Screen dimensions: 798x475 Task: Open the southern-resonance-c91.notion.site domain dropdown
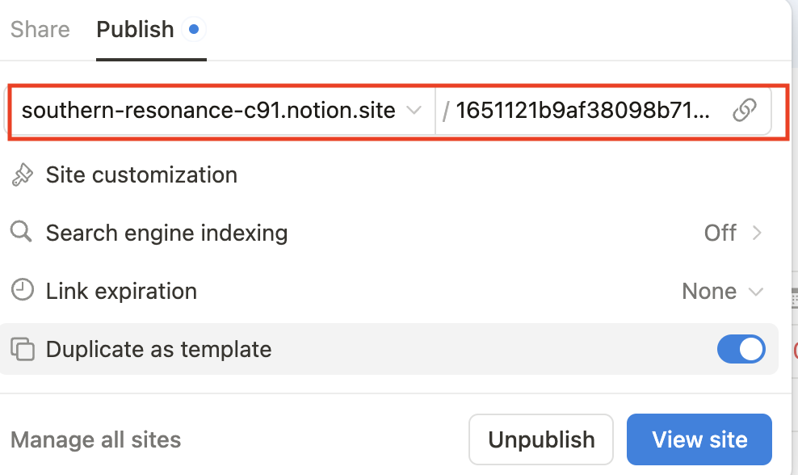click(x=208, y=111)
